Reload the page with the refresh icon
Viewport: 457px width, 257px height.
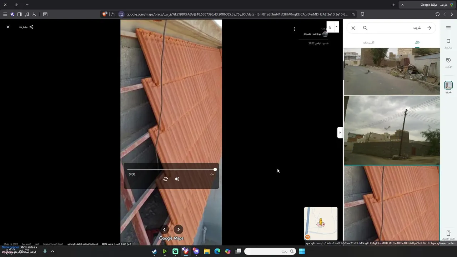437,14
